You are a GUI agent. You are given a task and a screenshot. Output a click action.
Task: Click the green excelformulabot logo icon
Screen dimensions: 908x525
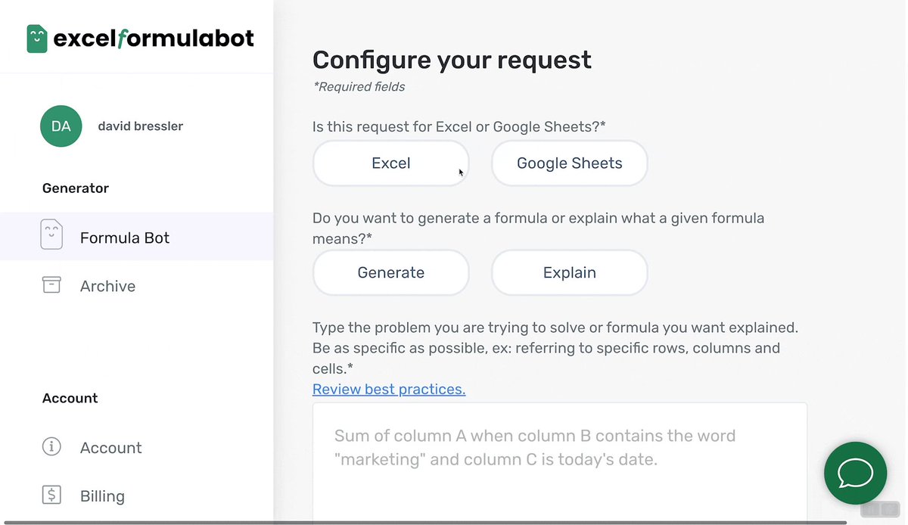point(37,39)
